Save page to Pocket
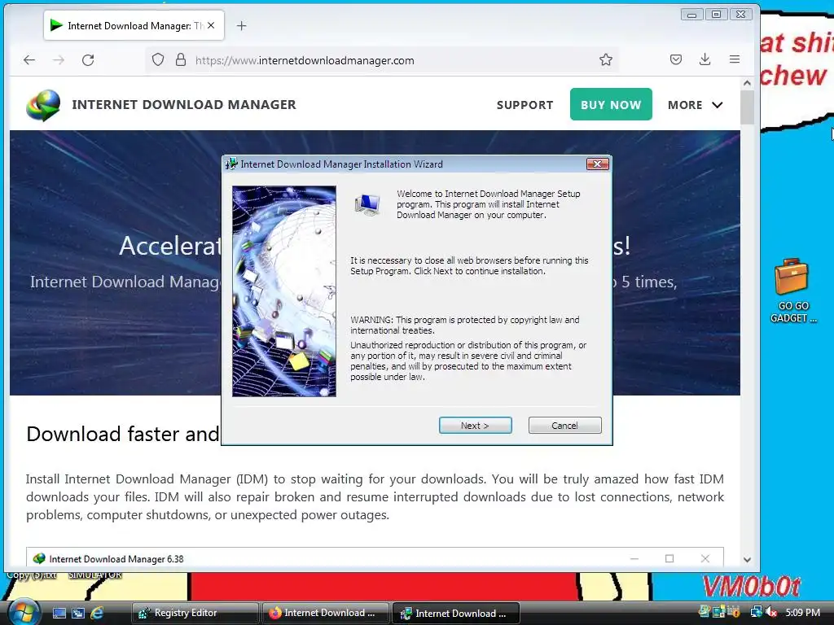Viewport: 834px width, 625px height. click(675, 59)
